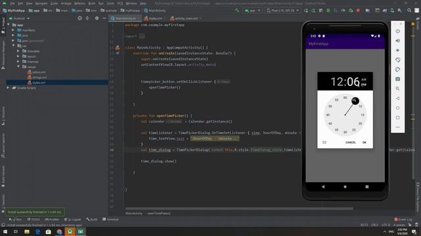Click OK in the time picker dialog
Image resolution: width=421 pixels, height=236 pixels.
(364, 142)
